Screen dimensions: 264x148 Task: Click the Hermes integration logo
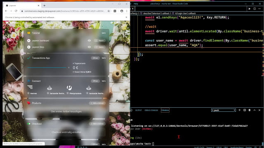[x=30, y=87]
